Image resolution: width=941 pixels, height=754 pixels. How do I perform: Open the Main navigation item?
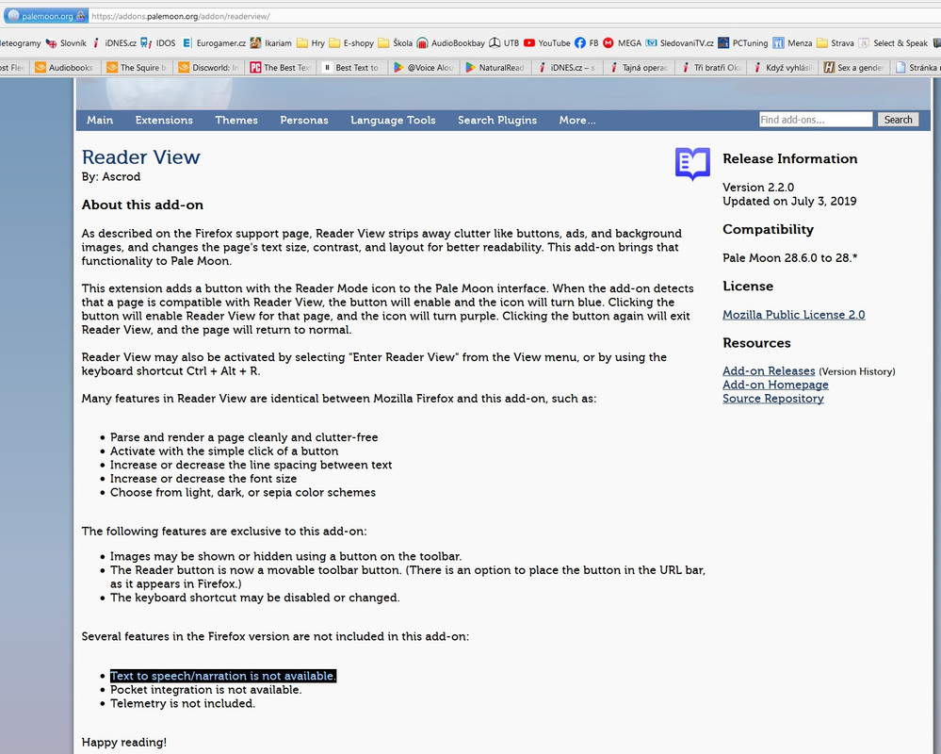[100, 120]
